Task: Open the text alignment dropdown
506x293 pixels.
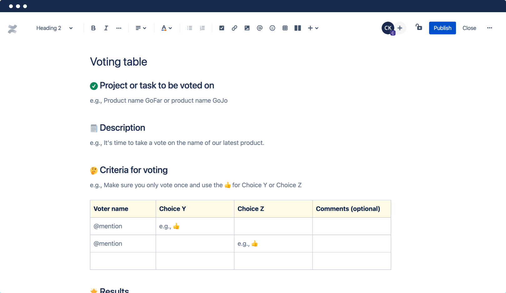Action: [141, 28]
